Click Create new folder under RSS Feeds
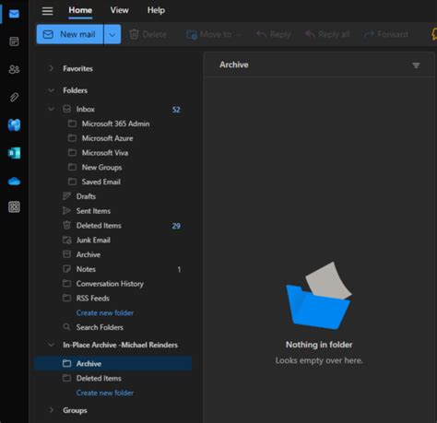The width and height of the screenshot is (437, 423). [105, 312]
